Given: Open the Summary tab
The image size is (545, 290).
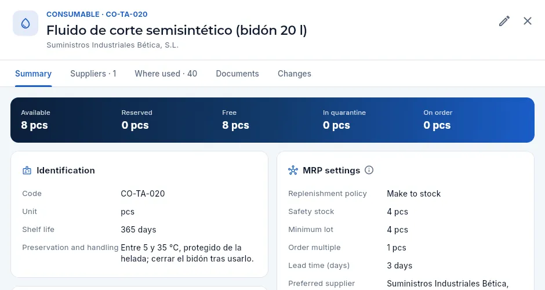Looking at the screenshot, I should pyautogui.click(x=34, y=74).
